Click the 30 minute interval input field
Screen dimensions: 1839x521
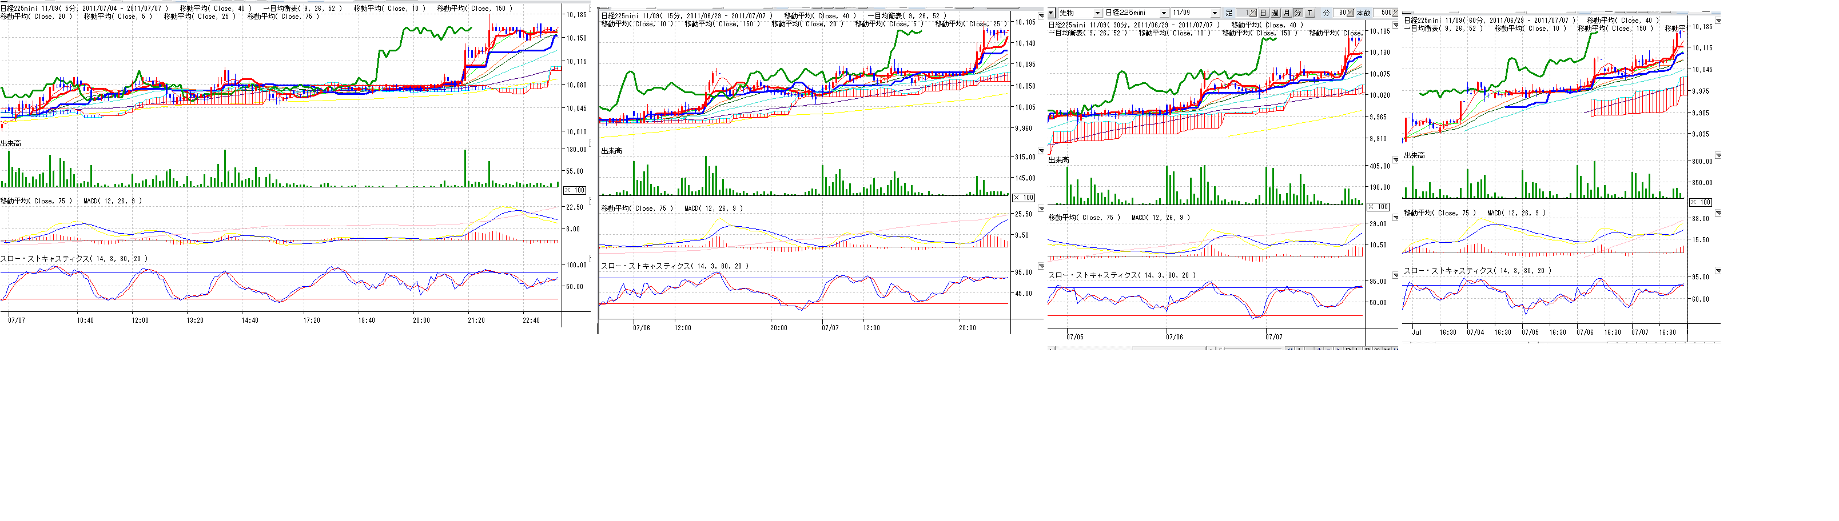point(1341,13)
